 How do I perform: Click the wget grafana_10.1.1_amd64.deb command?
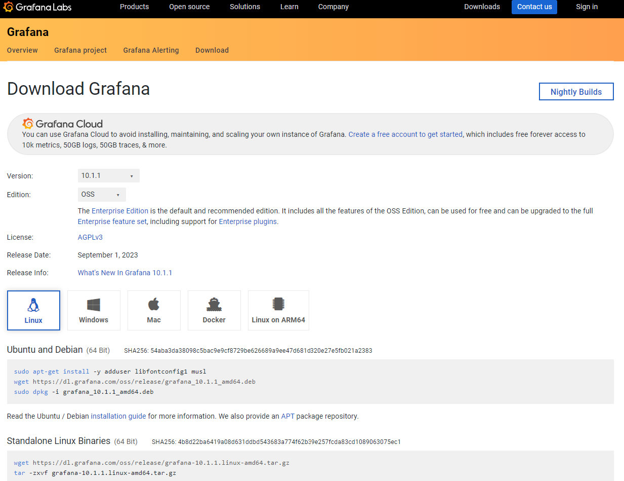point(135,382)
